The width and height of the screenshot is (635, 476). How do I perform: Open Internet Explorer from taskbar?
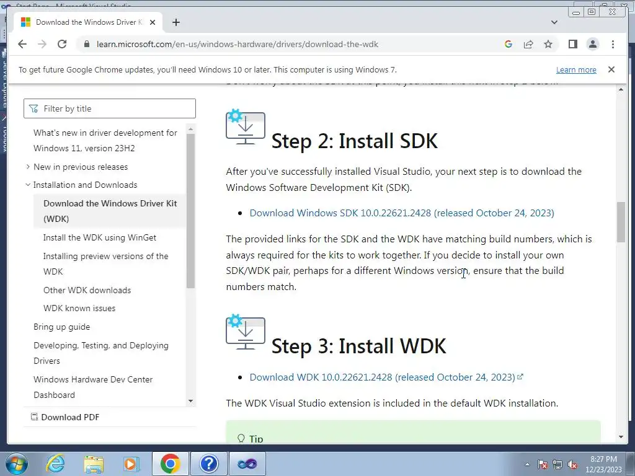55,464
